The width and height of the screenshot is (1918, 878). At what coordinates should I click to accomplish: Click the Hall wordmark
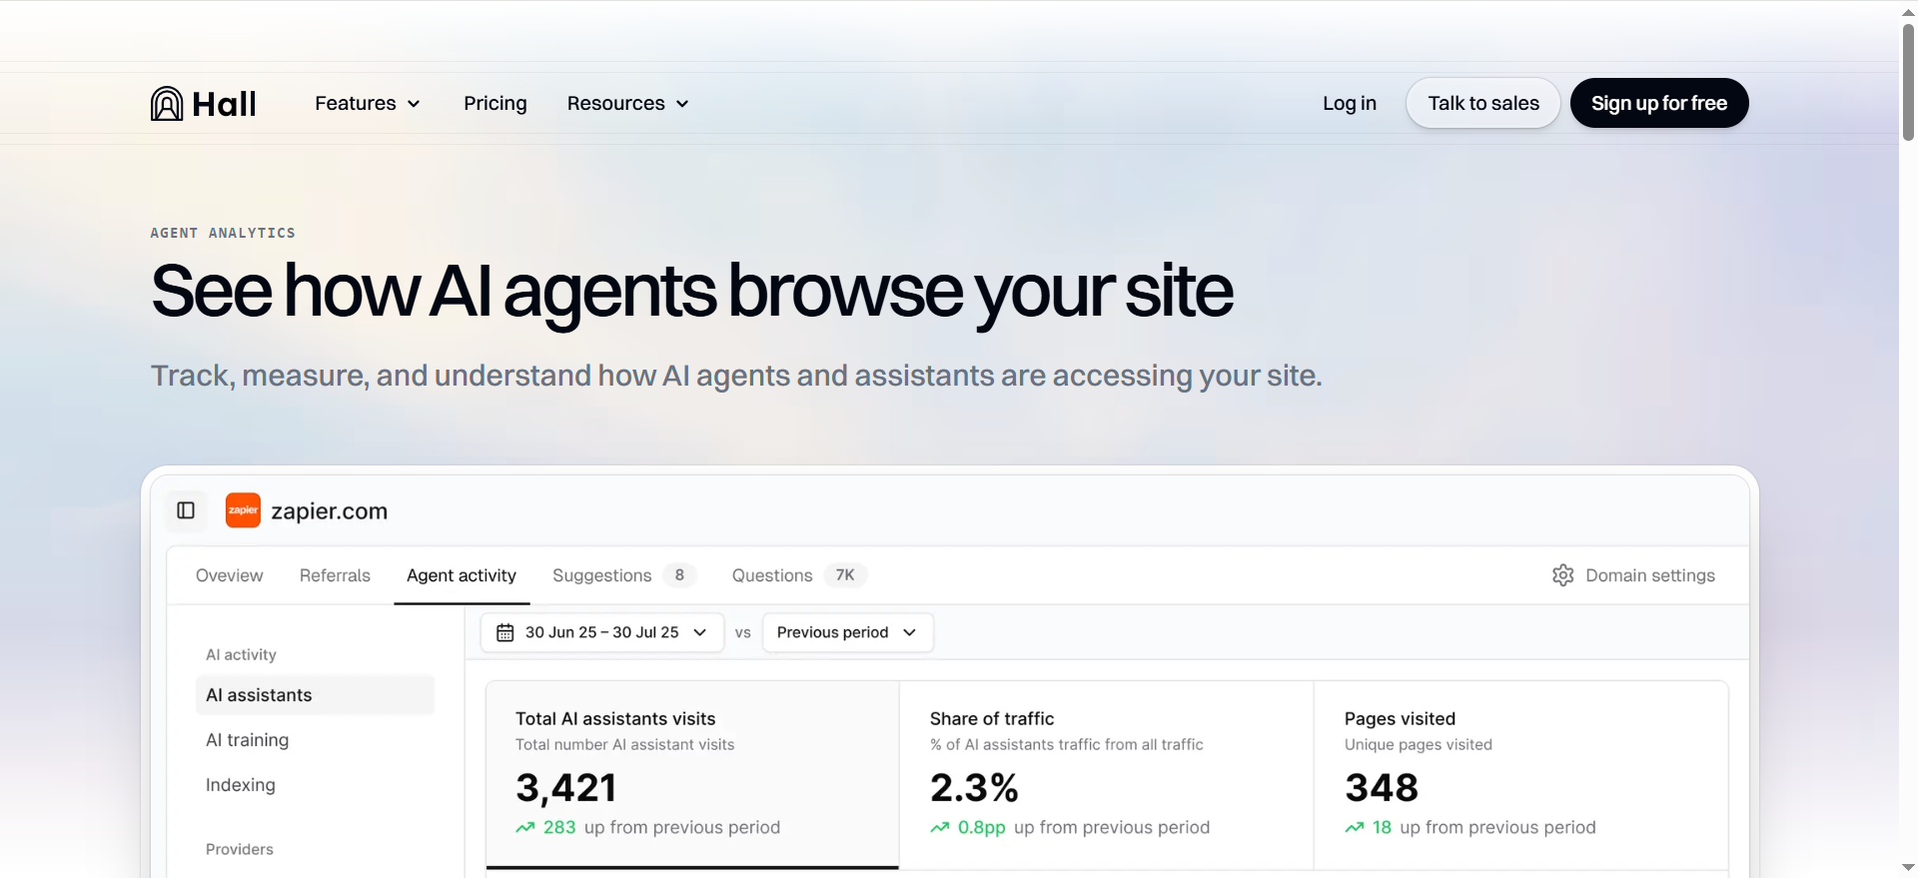[x=224, y=104]
